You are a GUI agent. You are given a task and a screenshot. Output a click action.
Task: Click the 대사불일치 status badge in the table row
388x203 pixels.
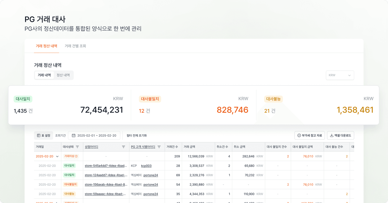(70, 185)
